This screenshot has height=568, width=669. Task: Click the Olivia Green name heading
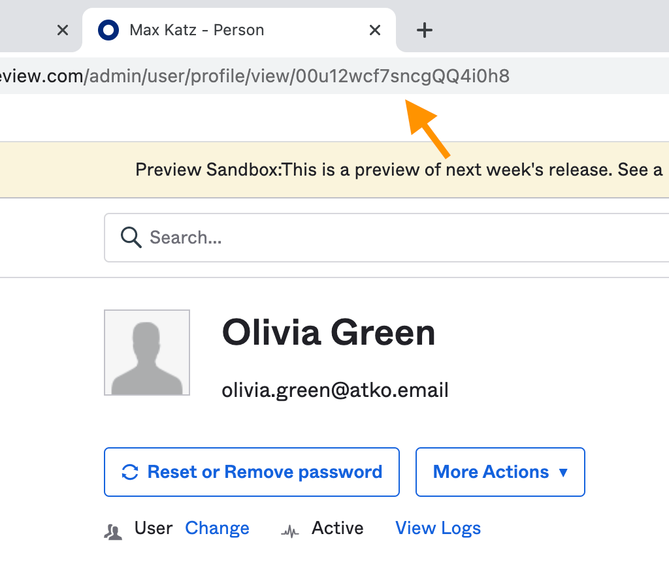coord(329,332)
